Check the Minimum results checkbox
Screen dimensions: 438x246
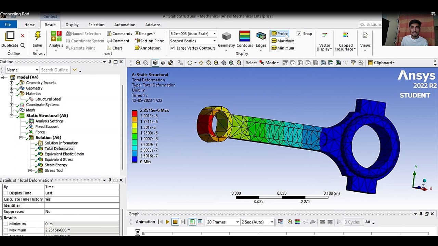point(6,224)
